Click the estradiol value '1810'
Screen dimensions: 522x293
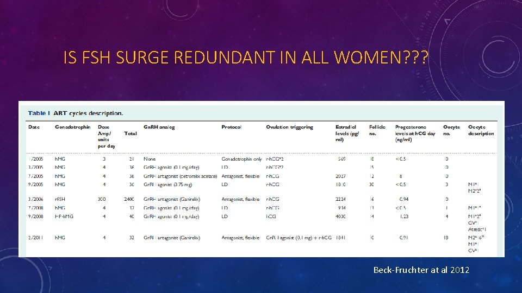340,184
